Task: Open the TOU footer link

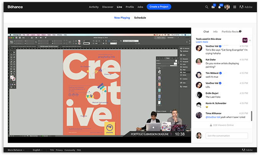Action: (52, 150)
